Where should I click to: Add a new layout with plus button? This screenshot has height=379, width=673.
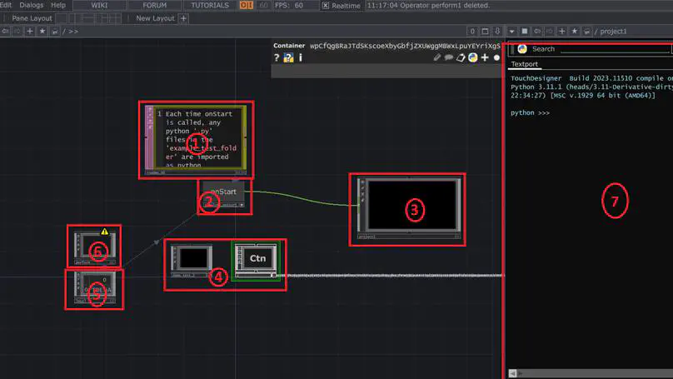pyautogui.click(x=183, y=18)
